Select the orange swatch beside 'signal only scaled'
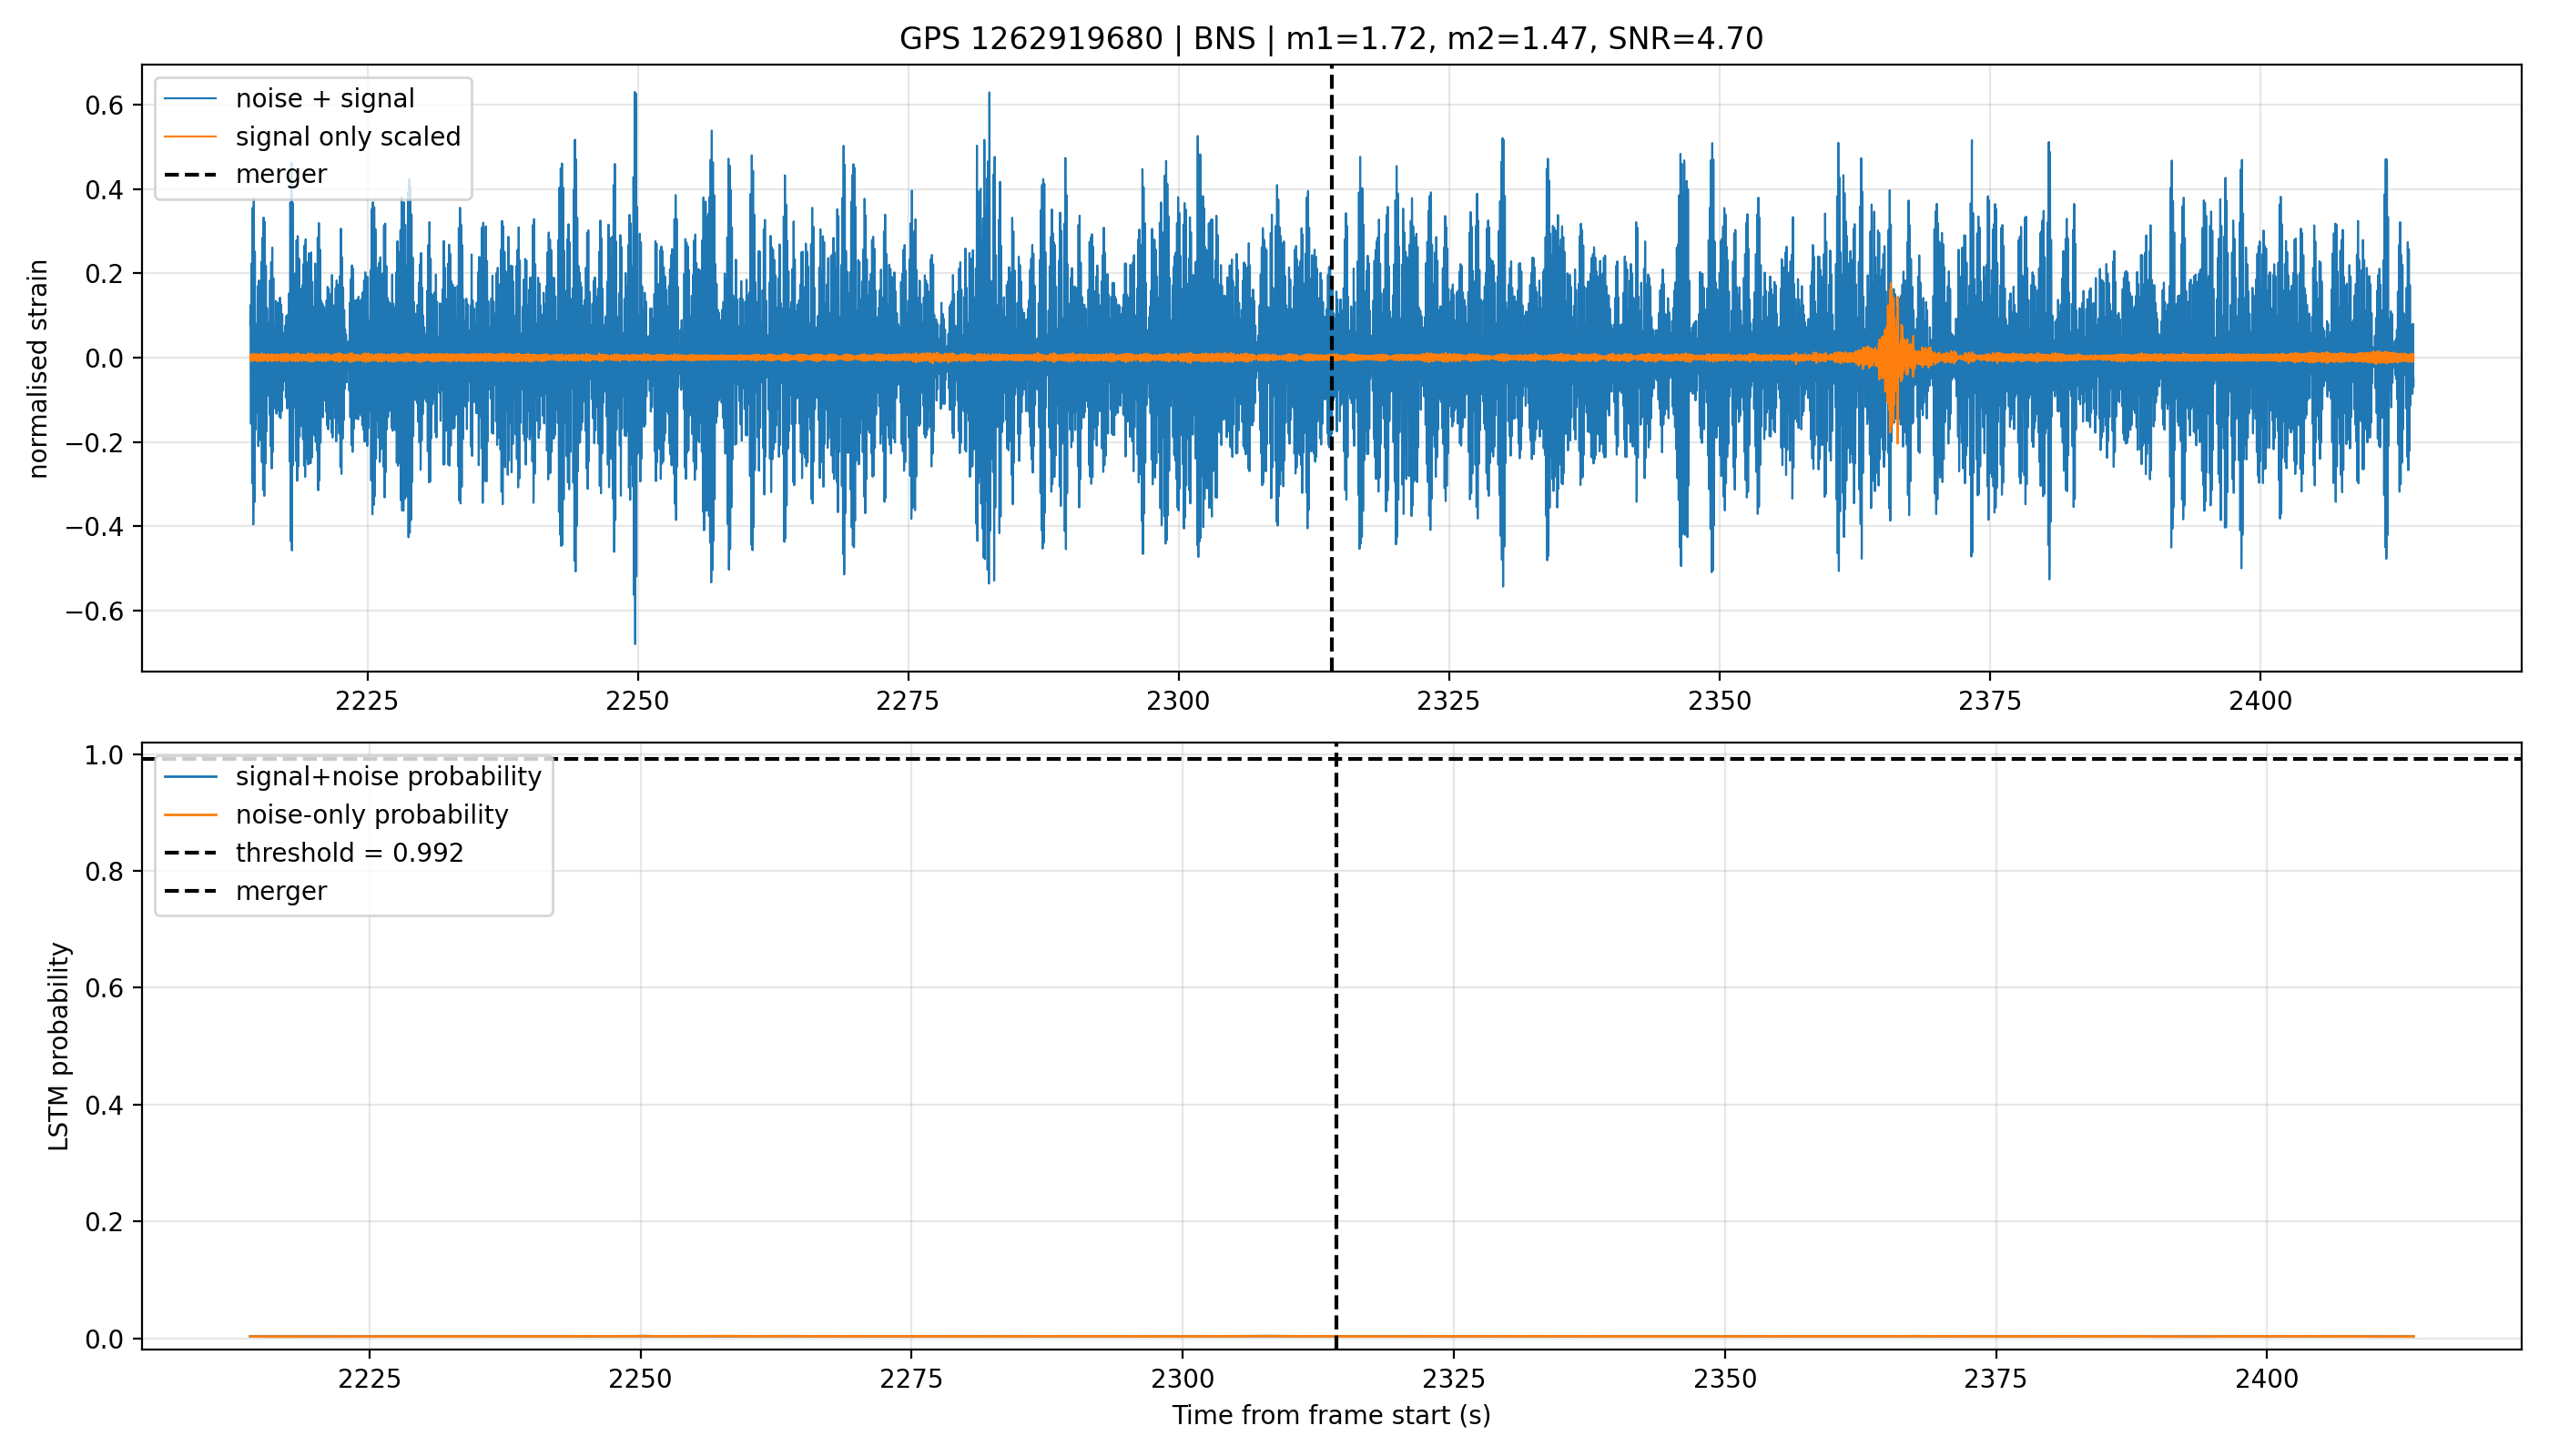2549x1456 pixels. point(190,136)
